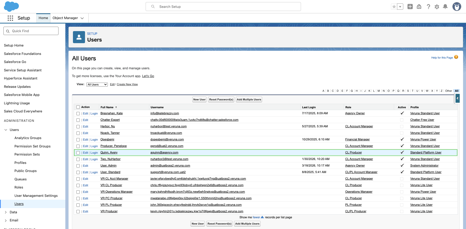Open the Operations Manager role link

(x=359, y=192)
